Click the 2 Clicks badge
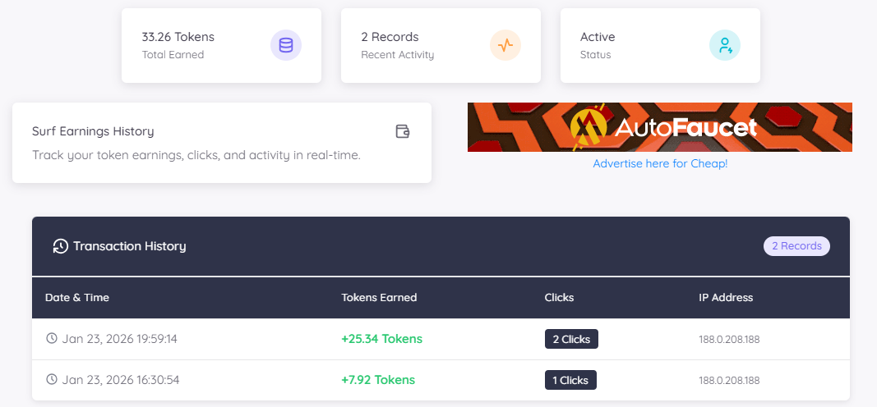The width and height of the screenshot is (877, 407). pyautogui.click(x=571, y=339)
